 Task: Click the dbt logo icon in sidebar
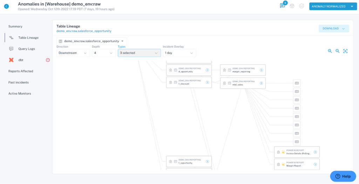[11, 60]
